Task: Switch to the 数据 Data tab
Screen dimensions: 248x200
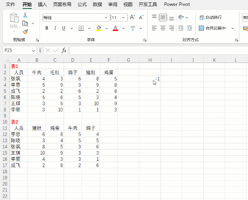Action: point(97,4)
